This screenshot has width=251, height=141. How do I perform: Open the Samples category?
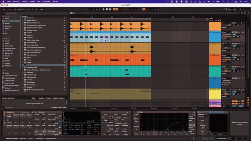click(x=11, y=61)
